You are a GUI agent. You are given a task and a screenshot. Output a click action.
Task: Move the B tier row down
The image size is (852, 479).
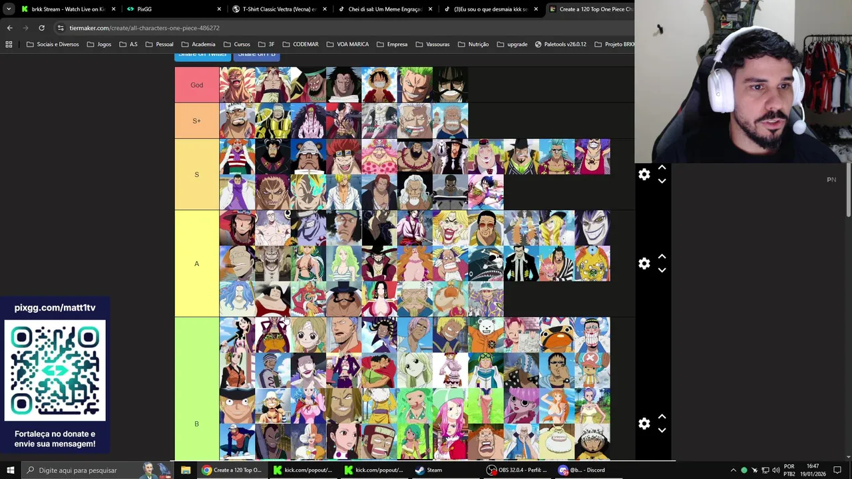point(662,430)
